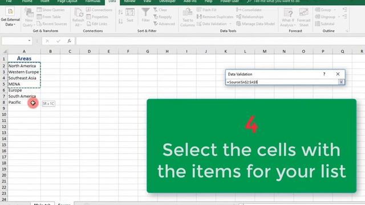Click the MENA cell
Image resolution: width=365 pixels, height=205 pixels.
(24, 84)
